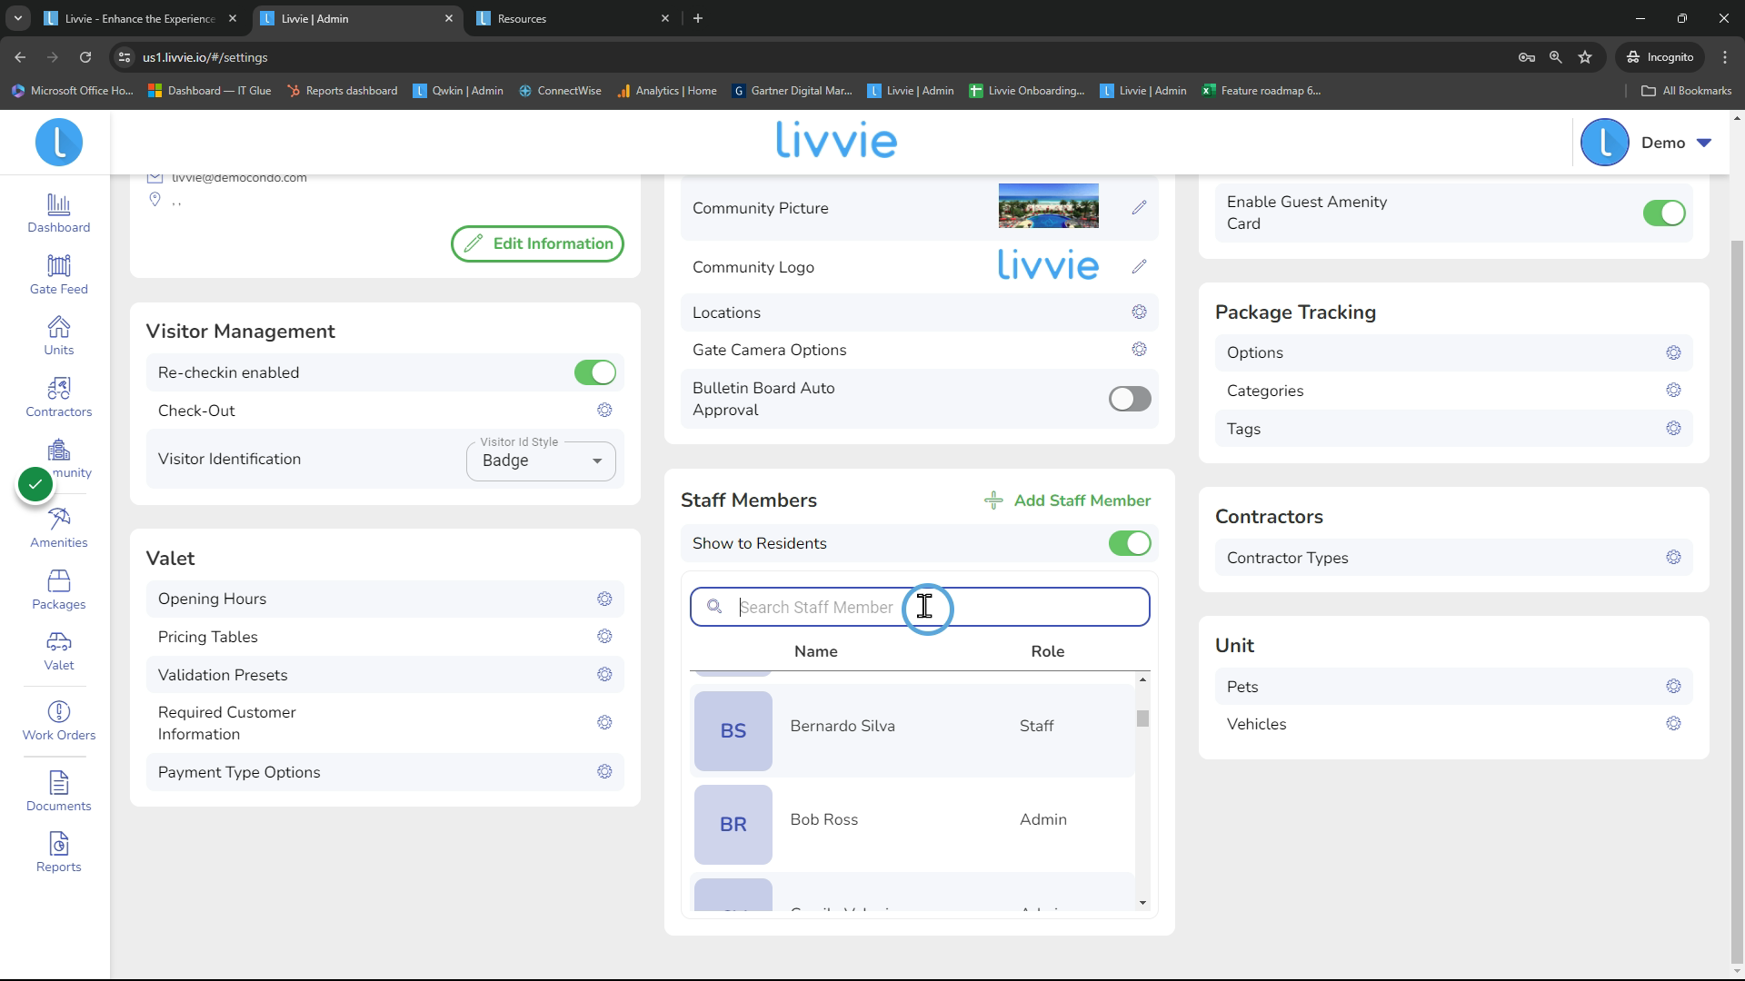Open the Dashboard sidebar icon

tap(59, 214)
